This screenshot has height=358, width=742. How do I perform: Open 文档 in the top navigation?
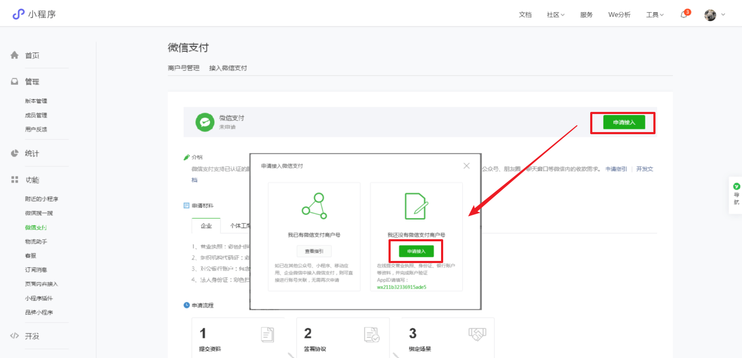pos(525,15)
